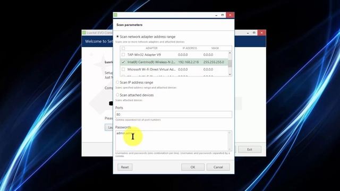Click the 192.168.2.218 IP address cell

click(x=188, y=62)
